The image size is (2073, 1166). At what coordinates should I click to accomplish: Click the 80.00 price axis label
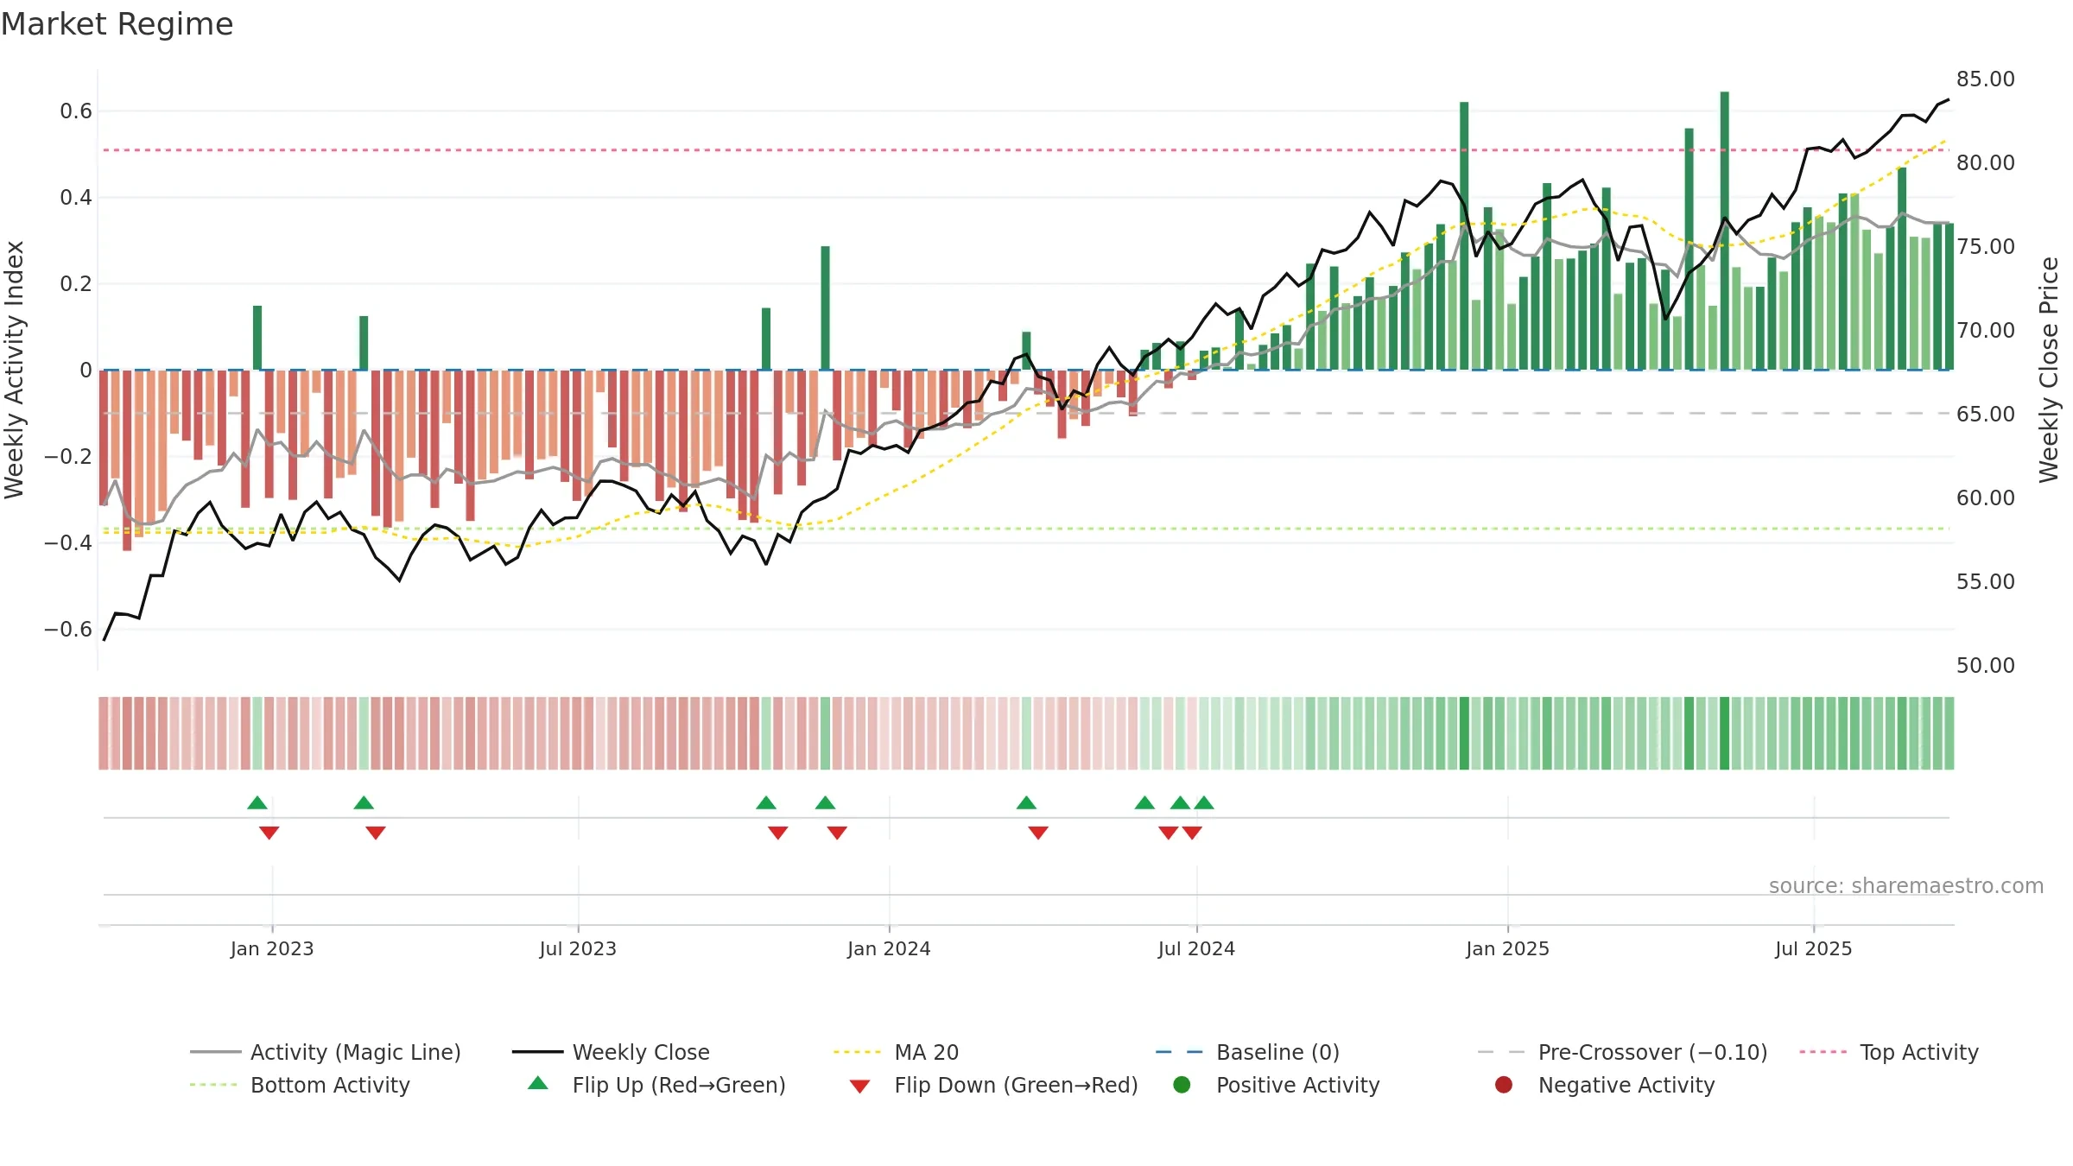[1986, 162]
